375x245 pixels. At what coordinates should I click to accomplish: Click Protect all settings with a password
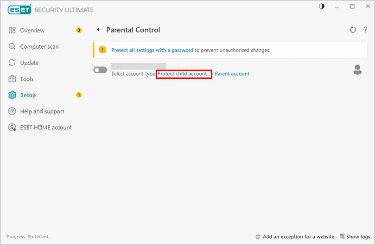point(152,50)
